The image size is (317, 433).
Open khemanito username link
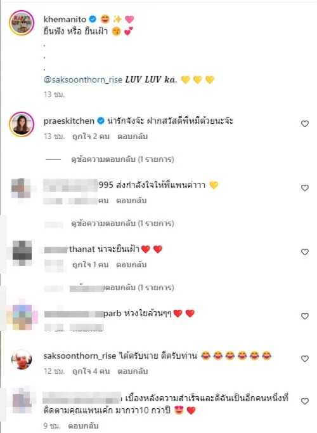65,19
